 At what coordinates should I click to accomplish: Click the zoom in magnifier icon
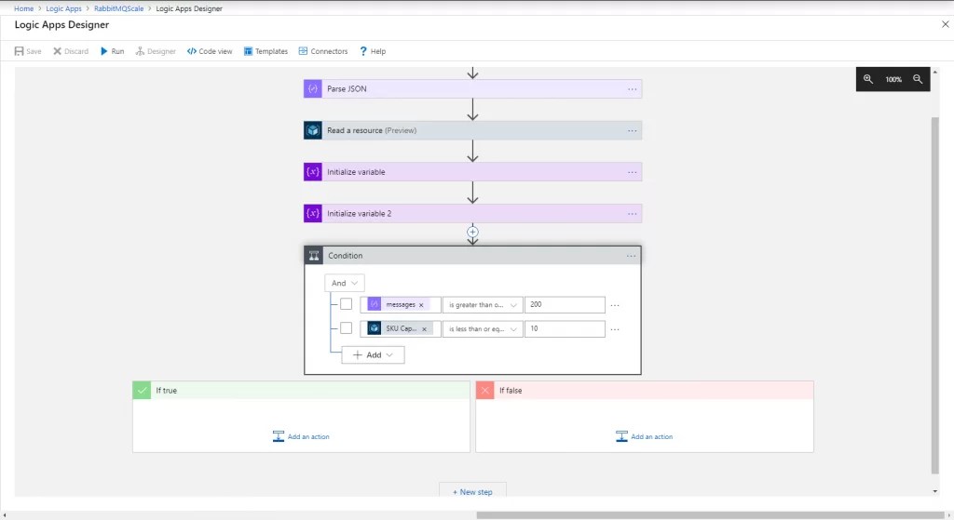pyautogui.click(x=868, y=79)
